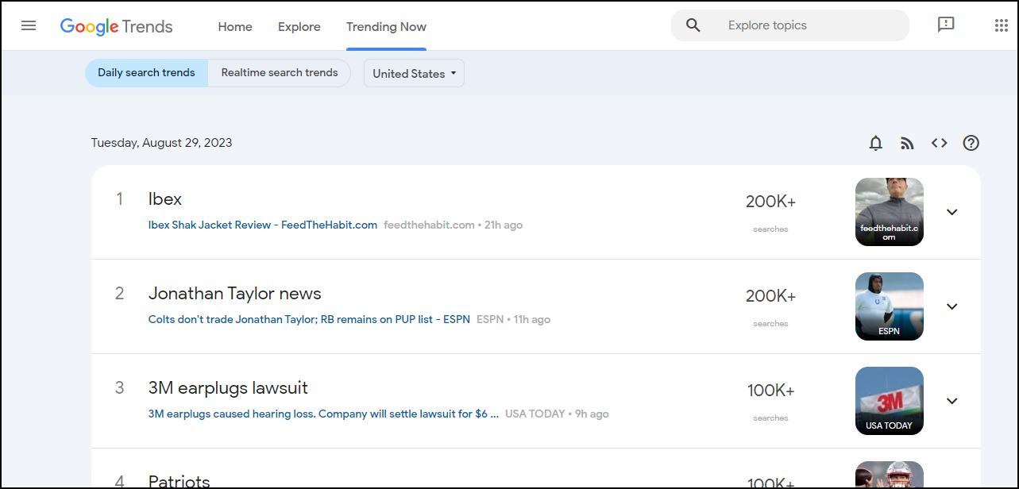1019x489 pixels.
Task: Open the hamburger main menu
Action: (29, 25)
